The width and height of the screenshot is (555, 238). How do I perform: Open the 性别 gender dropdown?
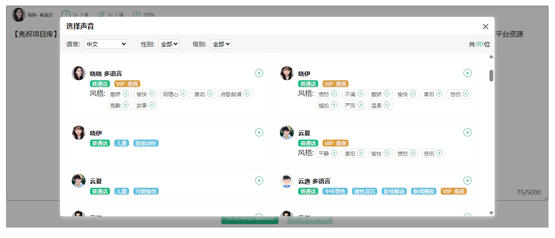pos(169,44)
